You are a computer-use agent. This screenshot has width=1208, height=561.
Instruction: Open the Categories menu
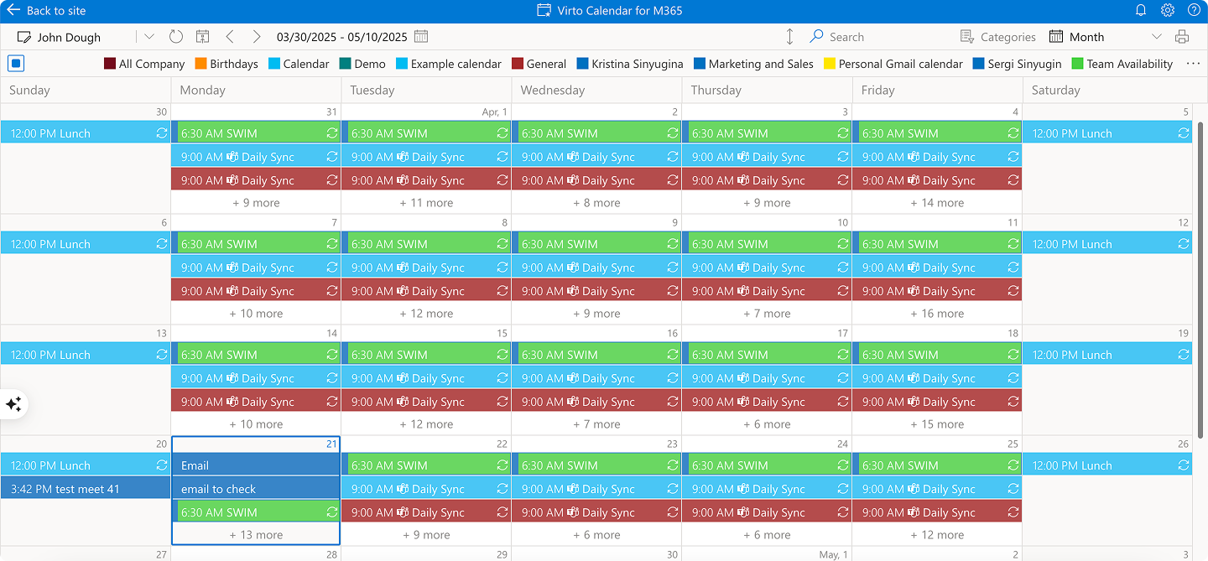[998, 37]
